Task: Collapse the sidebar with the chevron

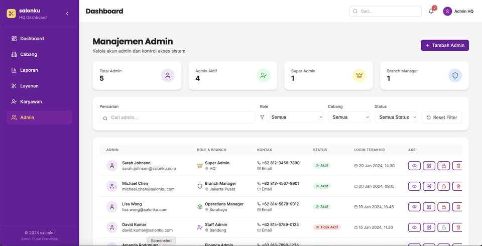Action: click(x=67, y=14)
